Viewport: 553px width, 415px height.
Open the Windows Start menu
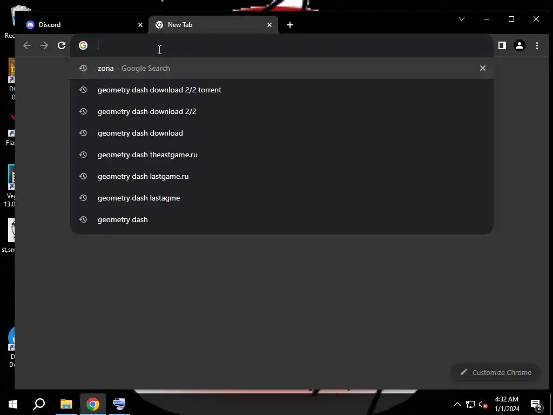[13, 404]
